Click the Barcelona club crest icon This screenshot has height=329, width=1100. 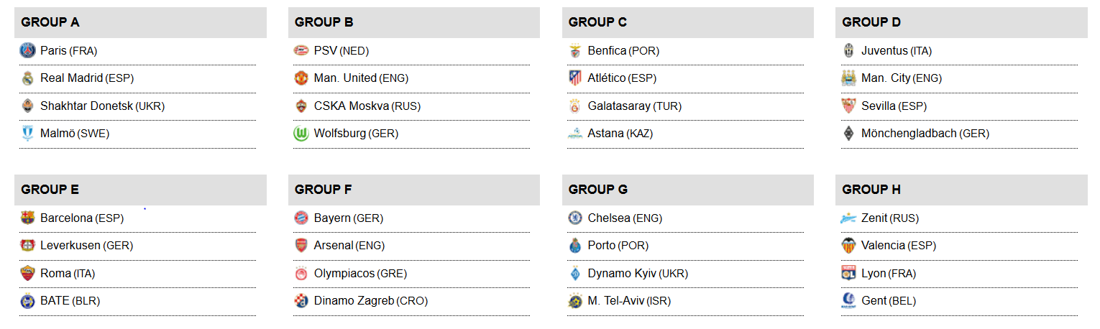click(27, 218)
